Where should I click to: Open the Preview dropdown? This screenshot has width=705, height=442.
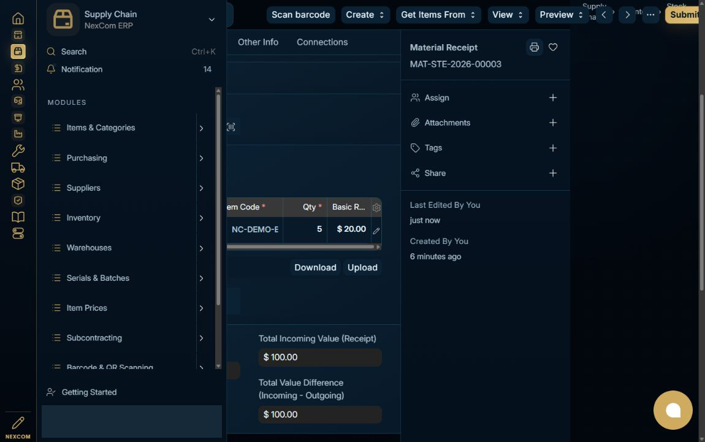pyautogui.click(x=561, y=15)
